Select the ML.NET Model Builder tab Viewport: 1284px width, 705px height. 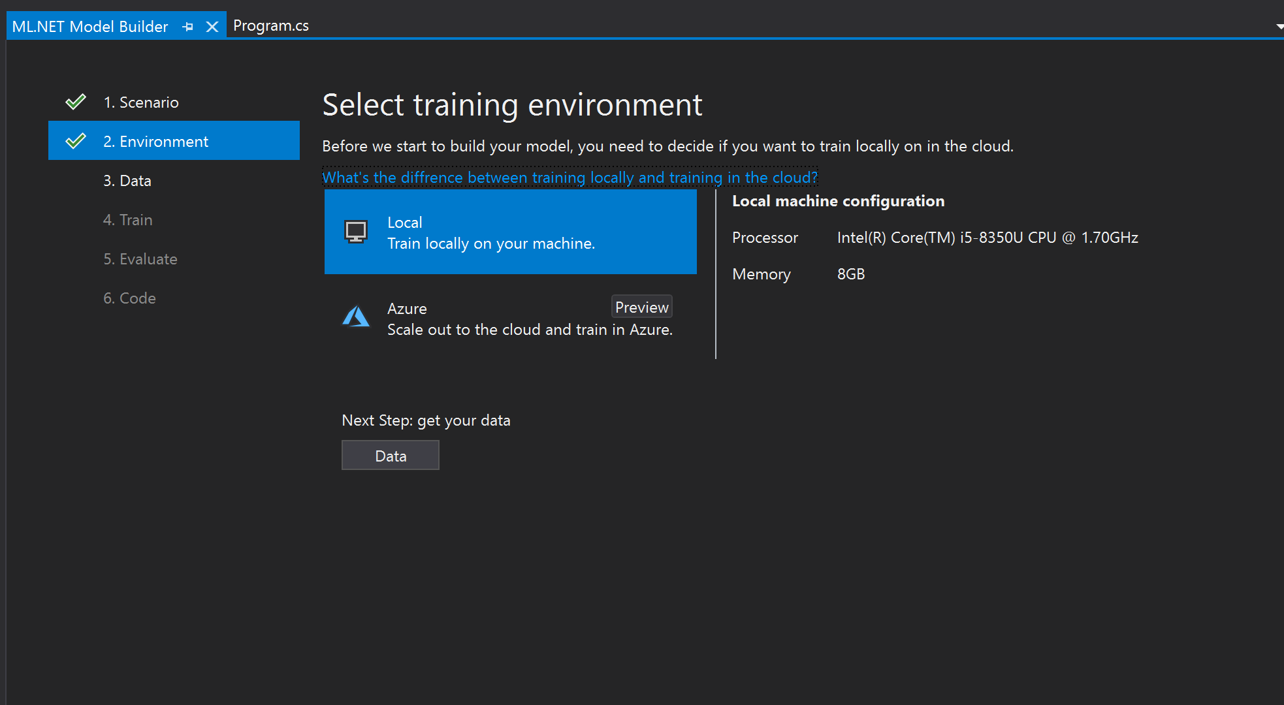90,27
